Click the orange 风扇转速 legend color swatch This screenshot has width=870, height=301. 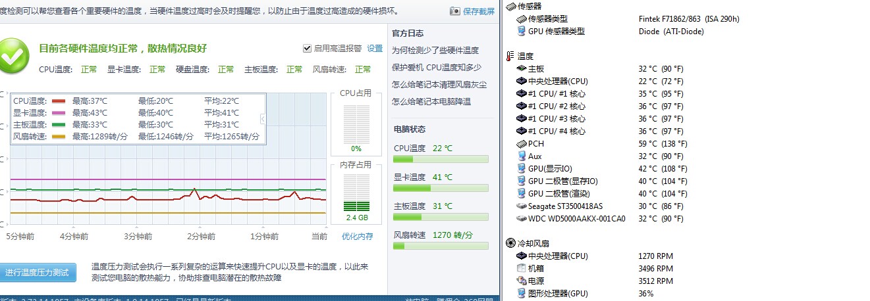58,137
